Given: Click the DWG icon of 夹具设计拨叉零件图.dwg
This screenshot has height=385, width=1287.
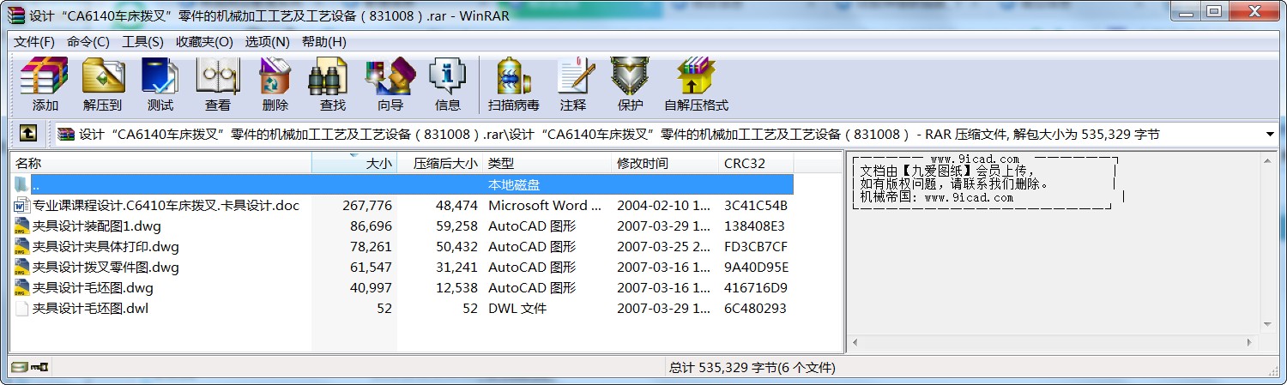Looking at the screenshot, I should pyautogui.click(x=22, y=268).
